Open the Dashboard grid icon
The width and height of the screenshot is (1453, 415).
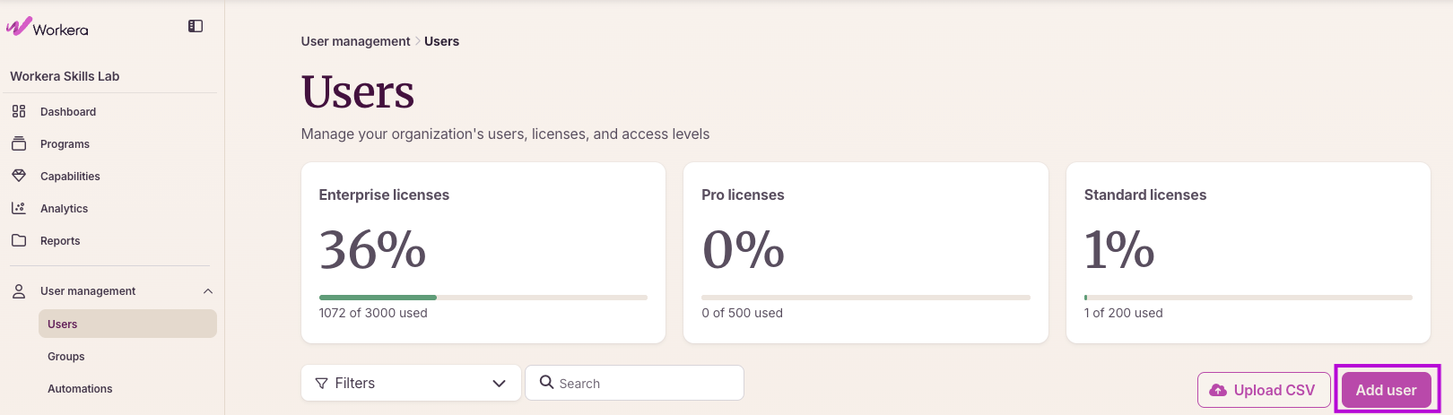tap(19, 111)
